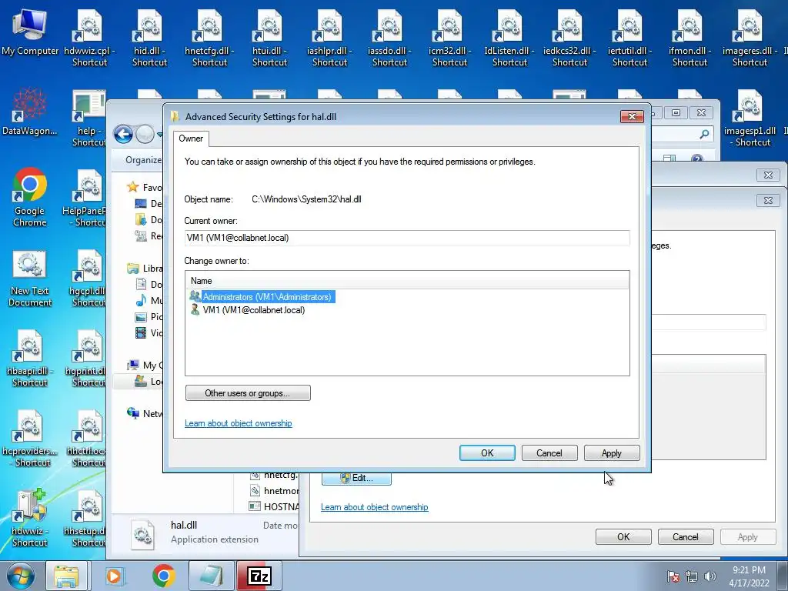Click network tray icon

pyautogui.click(x=692, y=577)
